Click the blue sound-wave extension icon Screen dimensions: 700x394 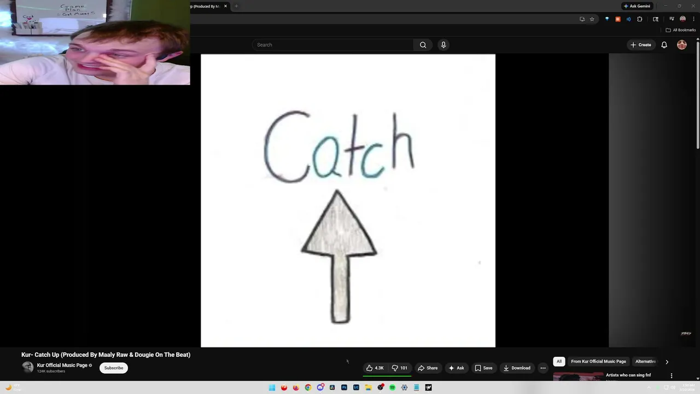tap(628, 19)
